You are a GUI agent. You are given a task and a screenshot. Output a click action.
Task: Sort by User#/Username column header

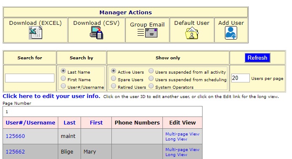tap(30, 123)
